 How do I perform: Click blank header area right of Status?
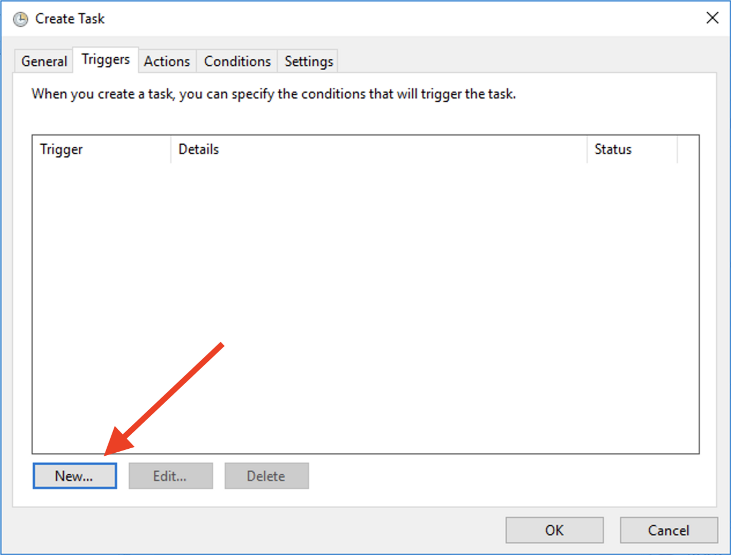coord(688,149)
